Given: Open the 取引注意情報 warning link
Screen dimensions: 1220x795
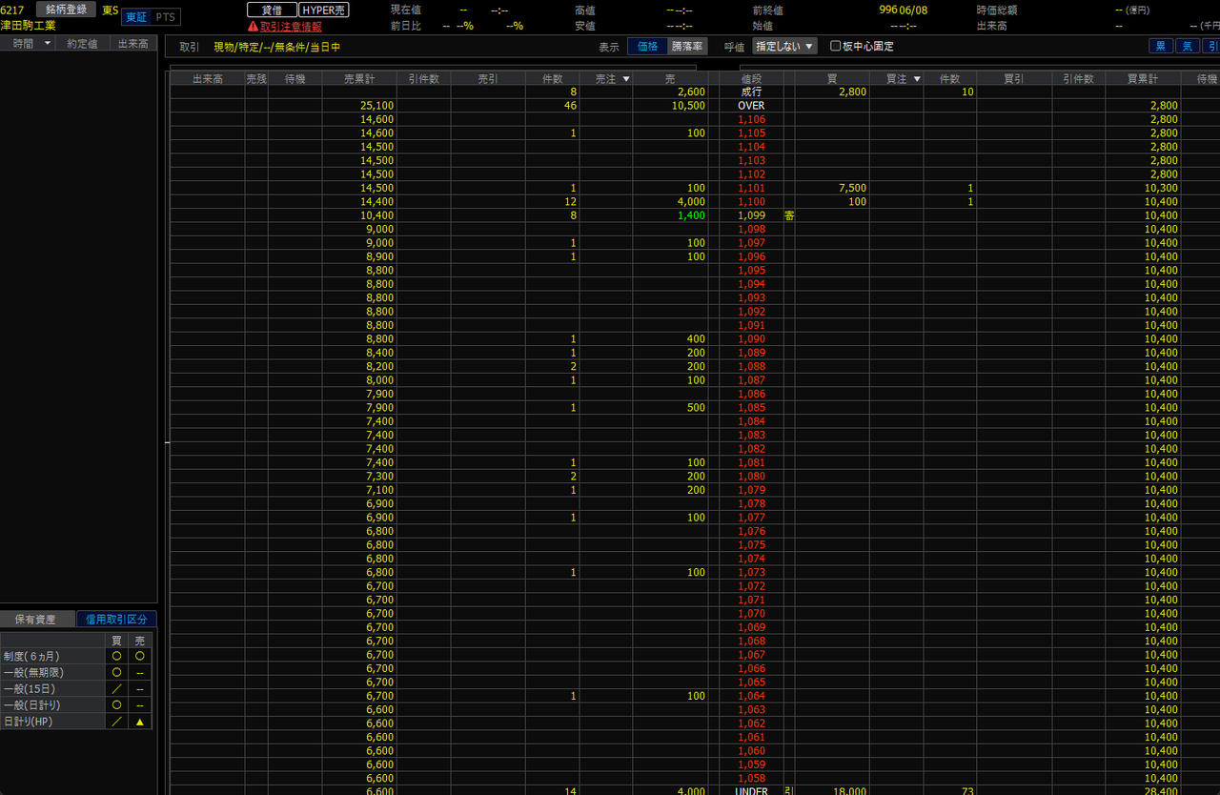Looking at the screenshot, I should click(291, 26).
